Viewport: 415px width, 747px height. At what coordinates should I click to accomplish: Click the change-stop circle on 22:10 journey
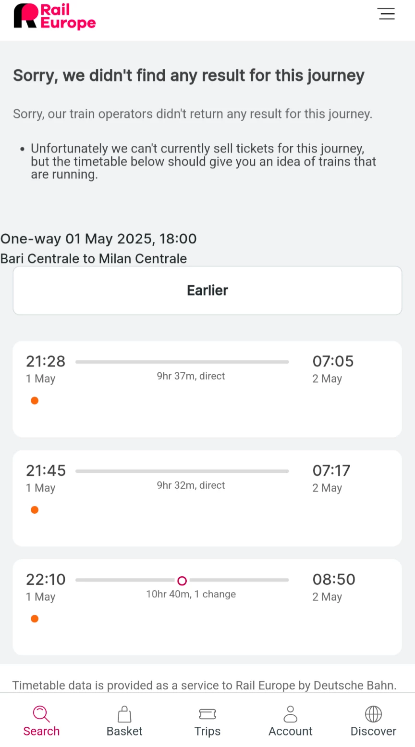tap(182, 581)
